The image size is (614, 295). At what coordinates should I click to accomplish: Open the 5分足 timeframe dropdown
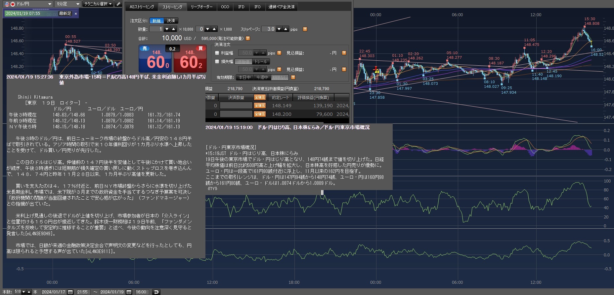coord(78,4)
